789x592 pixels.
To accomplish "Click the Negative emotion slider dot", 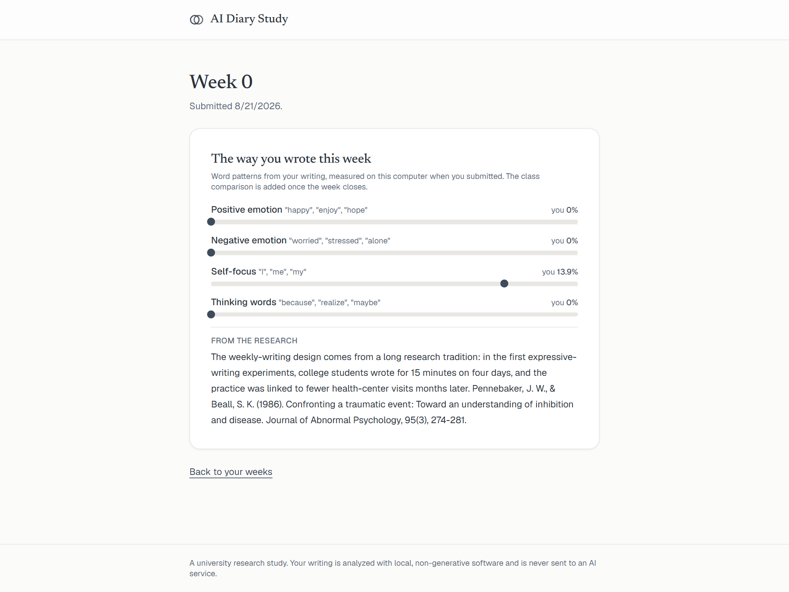I will click(211, 253).
